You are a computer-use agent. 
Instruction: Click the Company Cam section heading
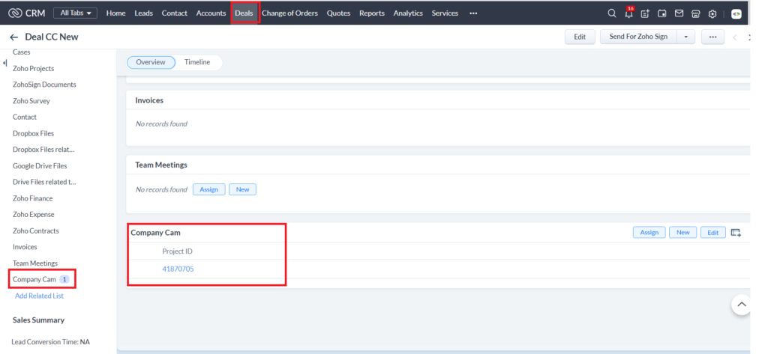[x=155, y=233]
